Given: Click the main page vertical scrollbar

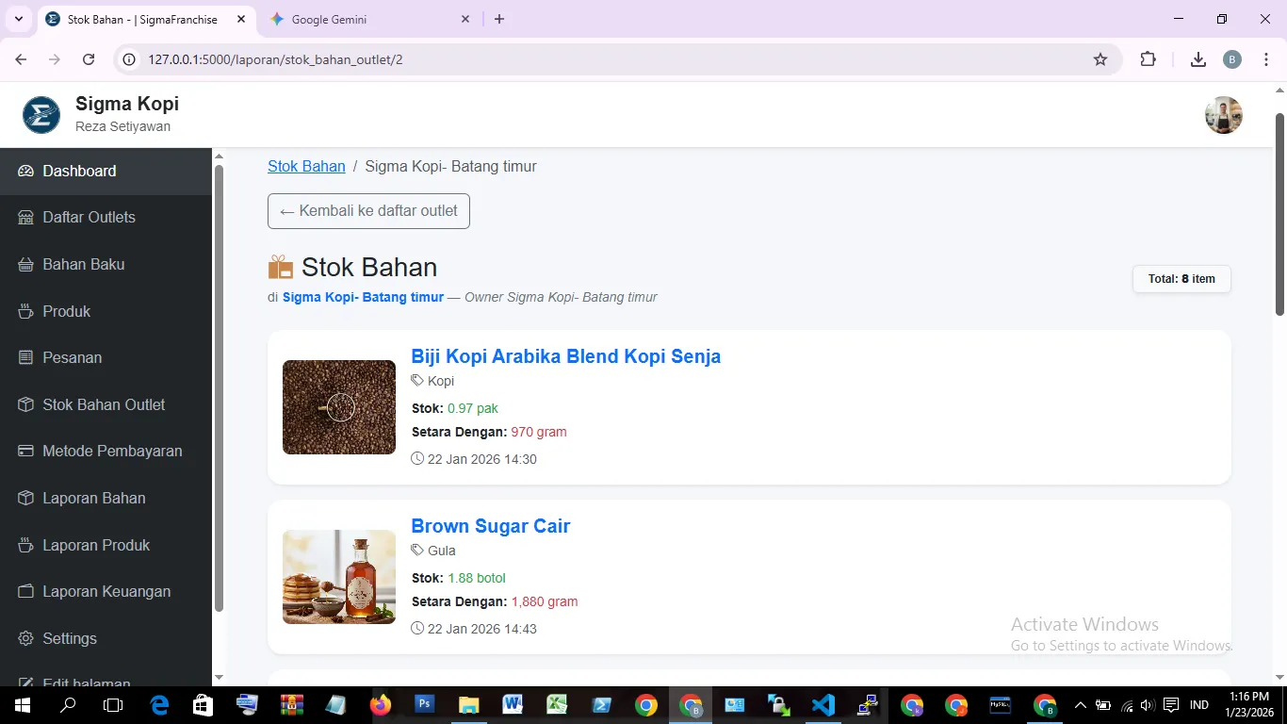Looking at the screenshot, I should pos(1279,215).
